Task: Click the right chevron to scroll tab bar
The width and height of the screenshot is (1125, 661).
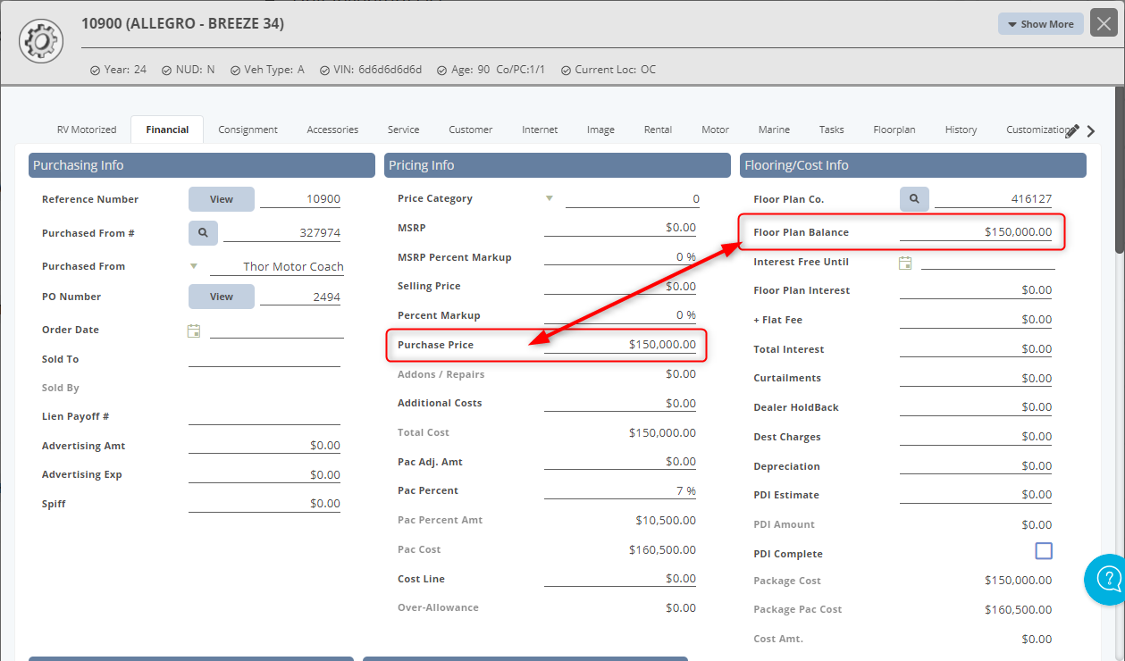Action: tap(1090, 130)
